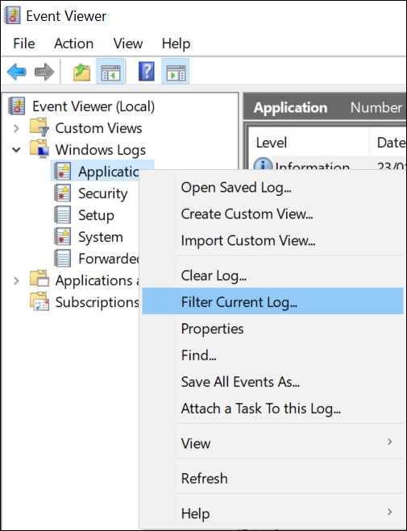Expand the Applications and Services Logs node

tap(16, 280)
